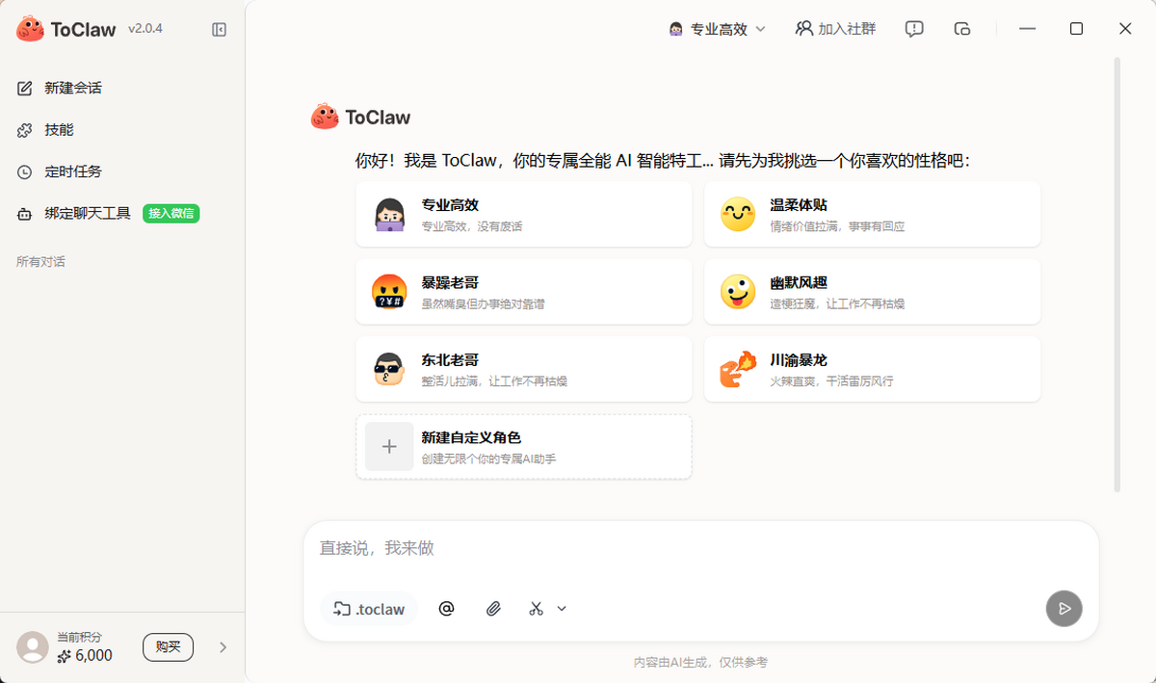Attach a file with the paperclip icon
Viewport: 1156px width, 683px height.
point(493,609)
